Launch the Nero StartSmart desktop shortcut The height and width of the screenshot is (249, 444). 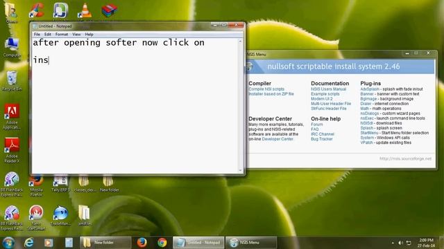[x=36, y=218]
